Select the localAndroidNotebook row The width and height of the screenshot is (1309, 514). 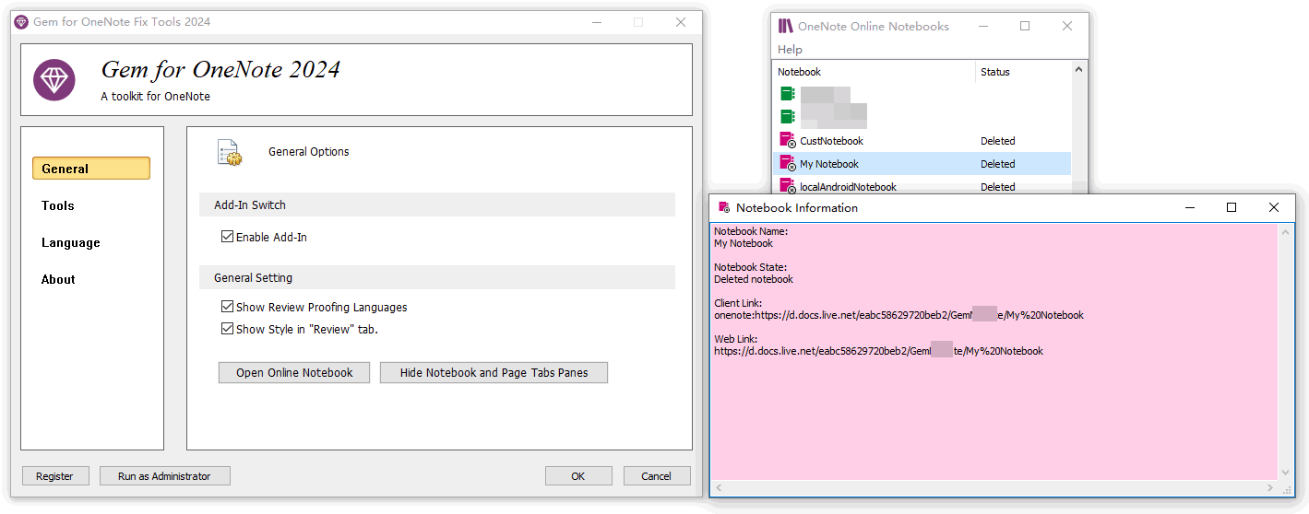pyautogui.click(x=922, y=186)
